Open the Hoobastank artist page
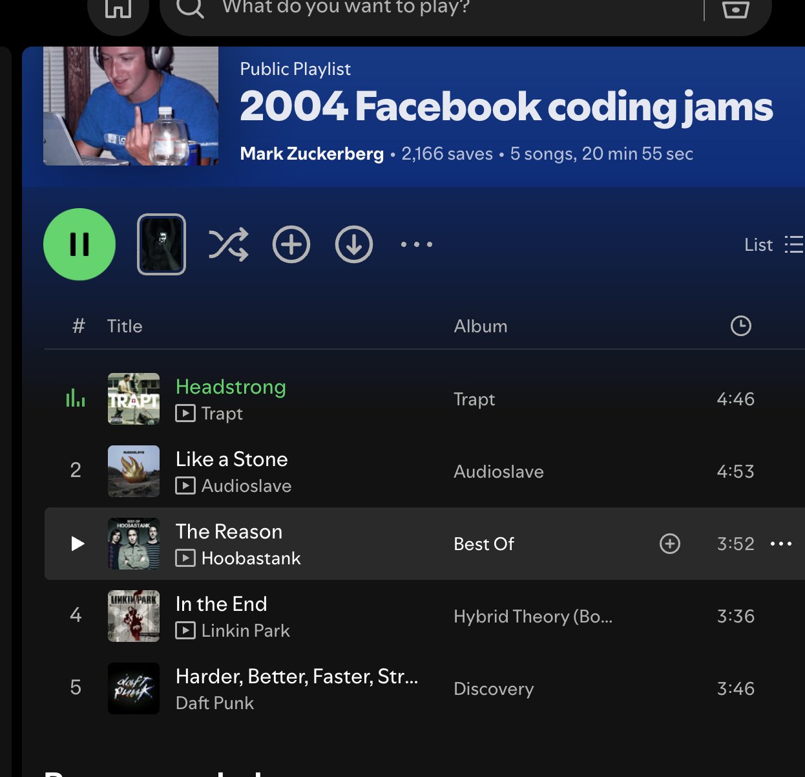Image resolution: width=805 pixels, height=777 pixels. (x=251, y=559)
